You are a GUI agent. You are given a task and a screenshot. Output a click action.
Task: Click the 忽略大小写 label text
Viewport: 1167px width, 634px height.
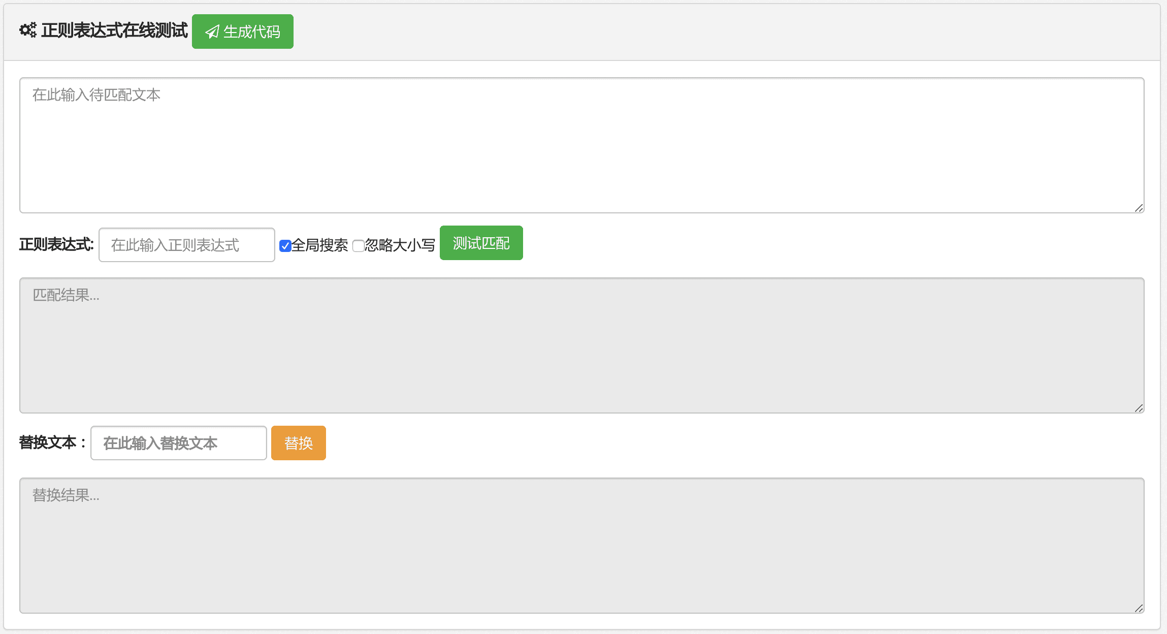point(400,245)
